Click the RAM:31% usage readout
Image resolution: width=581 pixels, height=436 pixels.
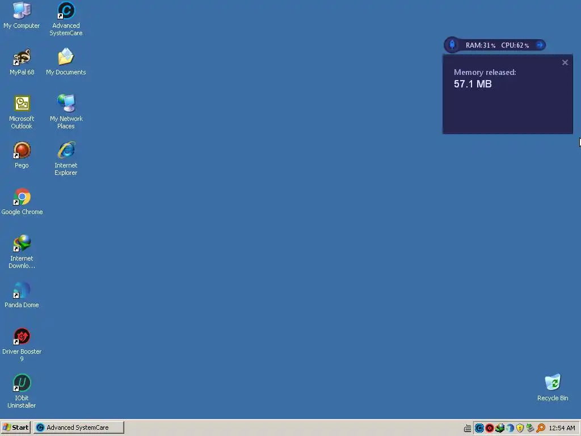(x=481, y=45)
